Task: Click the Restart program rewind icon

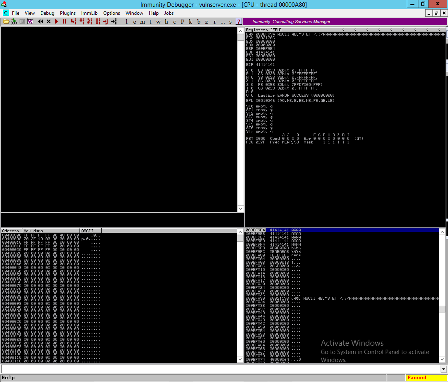Action: click(40, 22)
